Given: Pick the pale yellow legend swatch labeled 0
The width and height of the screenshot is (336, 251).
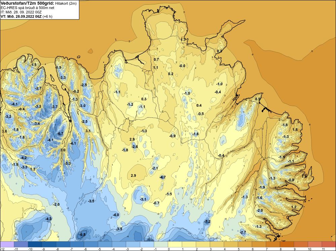Looking at the screenshot, I should tap(175, 244).
